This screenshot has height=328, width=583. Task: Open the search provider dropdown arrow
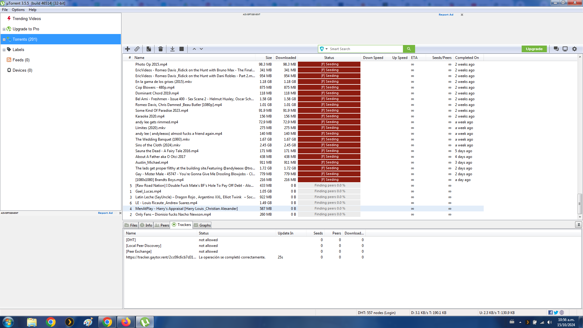click(327, 49)
